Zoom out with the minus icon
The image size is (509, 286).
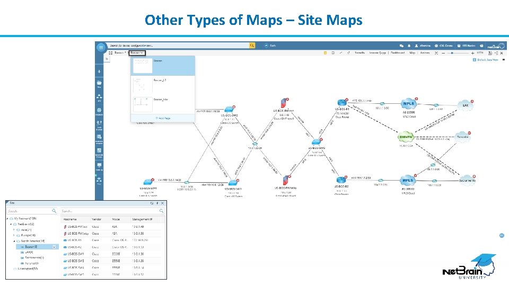(443, 53)
